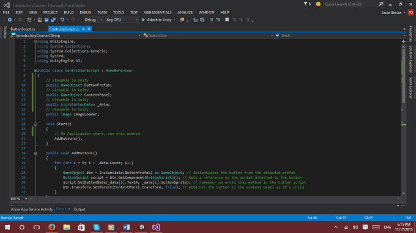
Task: Open Word from the taskbar
Action: click(x=126, y=227)
